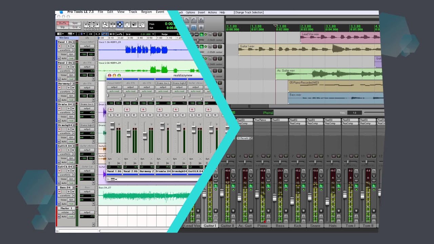The height and width of the screenshot is (244, 434).
Task: Solo the Bass.04 track in edit window
Action: (x=68, y=191)
